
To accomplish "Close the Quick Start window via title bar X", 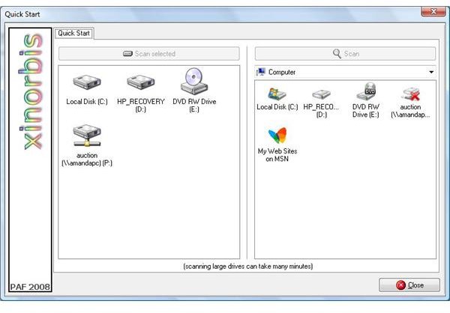I will click(x=433, y=11).
